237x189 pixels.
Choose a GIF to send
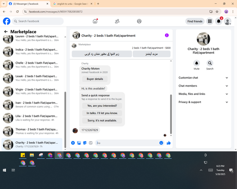pos(91,143)
